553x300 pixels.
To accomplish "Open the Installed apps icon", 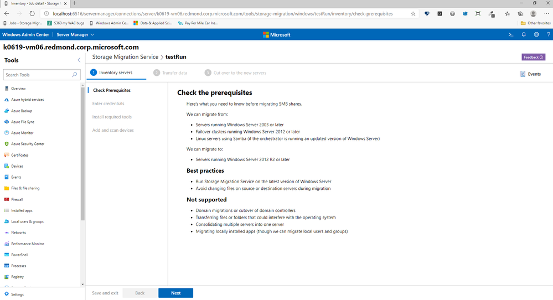I will point(6,210).
